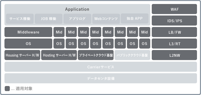Screen dimensions: 201x95
Task: Click the wide Middleware block
Action: click(x=28, y=32)
